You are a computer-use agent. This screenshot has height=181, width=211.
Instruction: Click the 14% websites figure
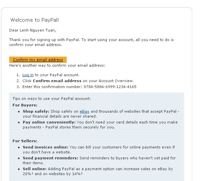point(78,174)
